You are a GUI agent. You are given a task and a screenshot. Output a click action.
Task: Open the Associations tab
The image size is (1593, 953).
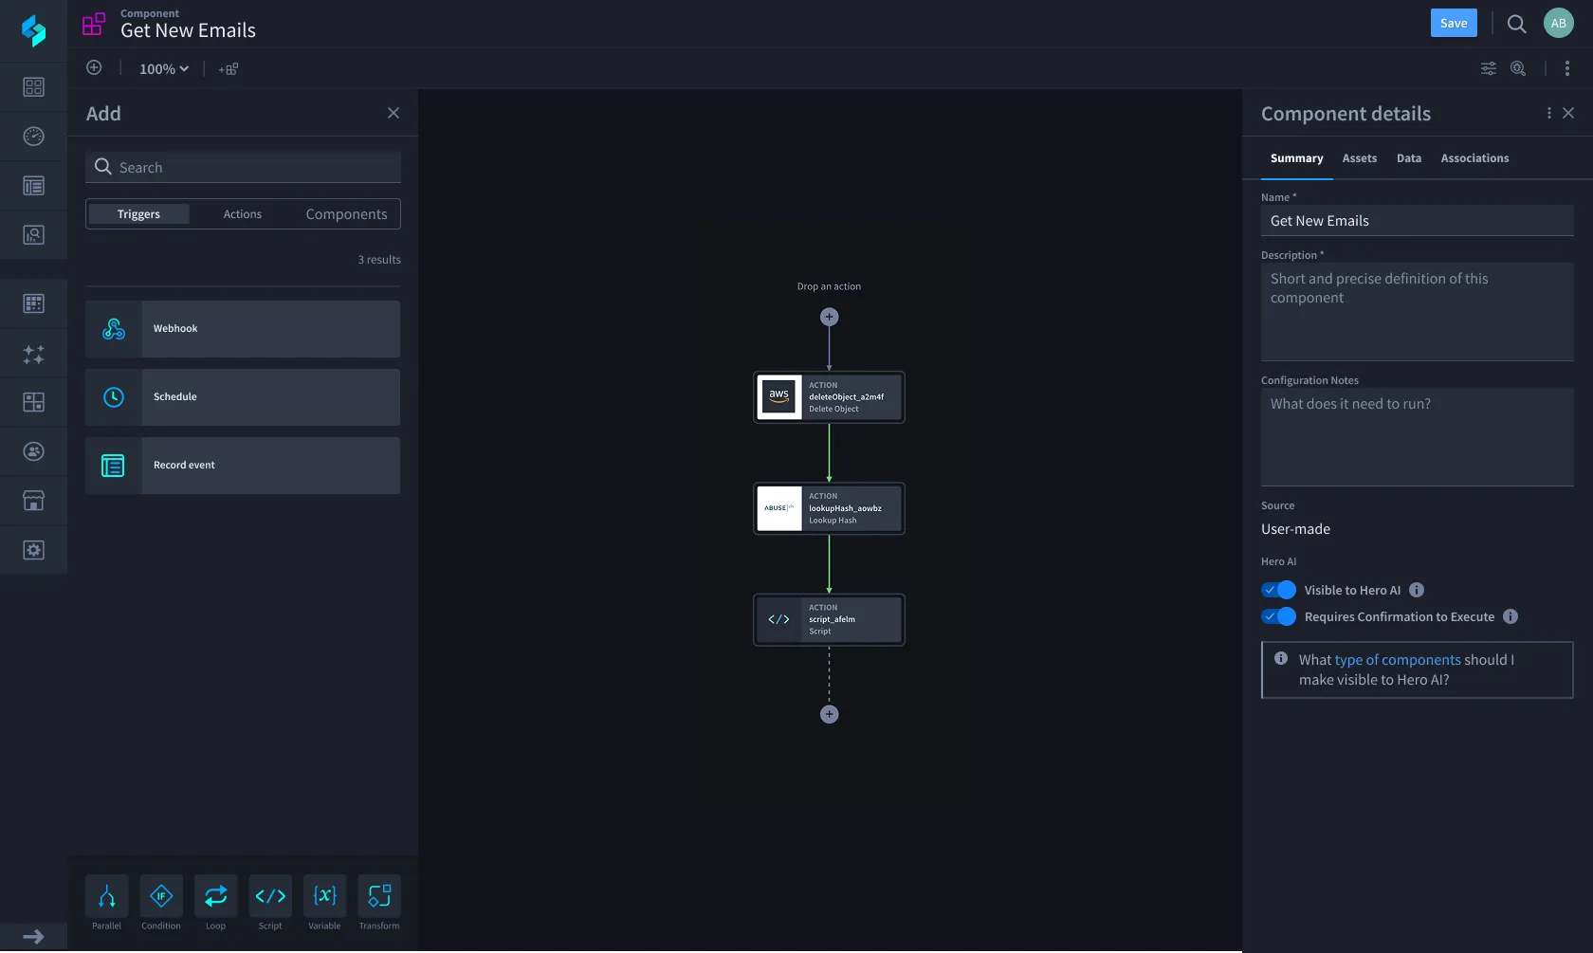point(1474,158)
